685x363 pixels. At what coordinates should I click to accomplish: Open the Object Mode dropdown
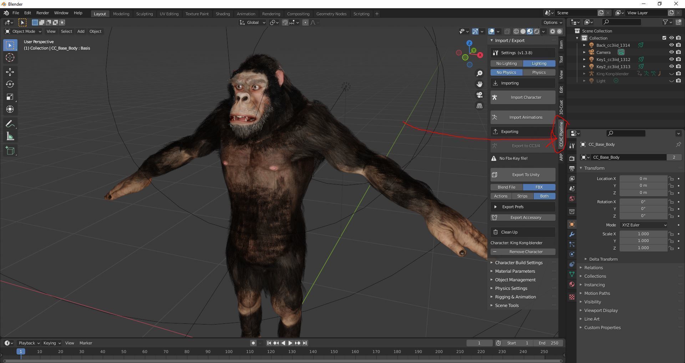23,31
